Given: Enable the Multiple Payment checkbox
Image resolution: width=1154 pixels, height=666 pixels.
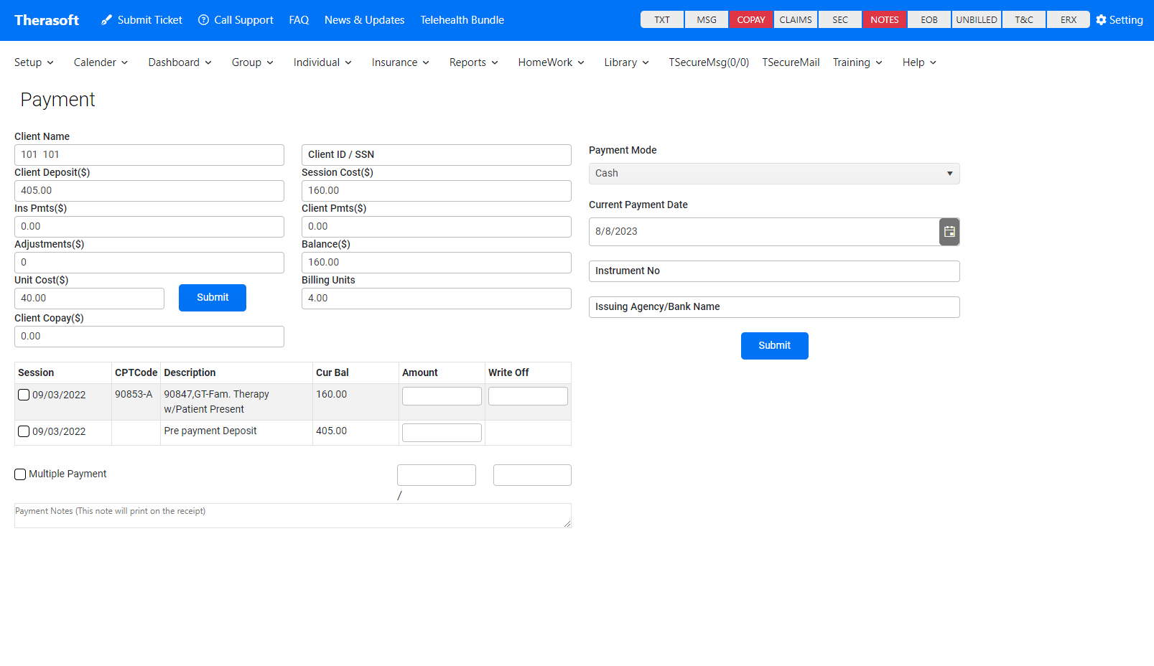Looking at the screenshot, I should 20,474.
